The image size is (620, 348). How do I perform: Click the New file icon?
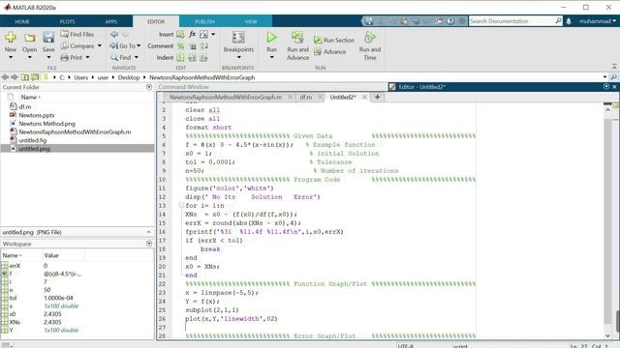click(11, 38)
